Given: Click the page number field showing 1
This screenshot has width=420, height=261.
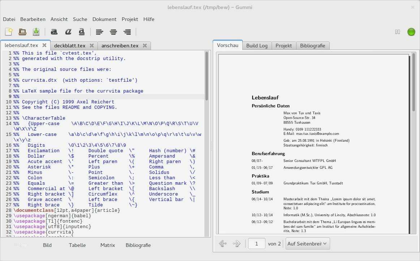Looking at the screenshot, I should click(257, 244).
